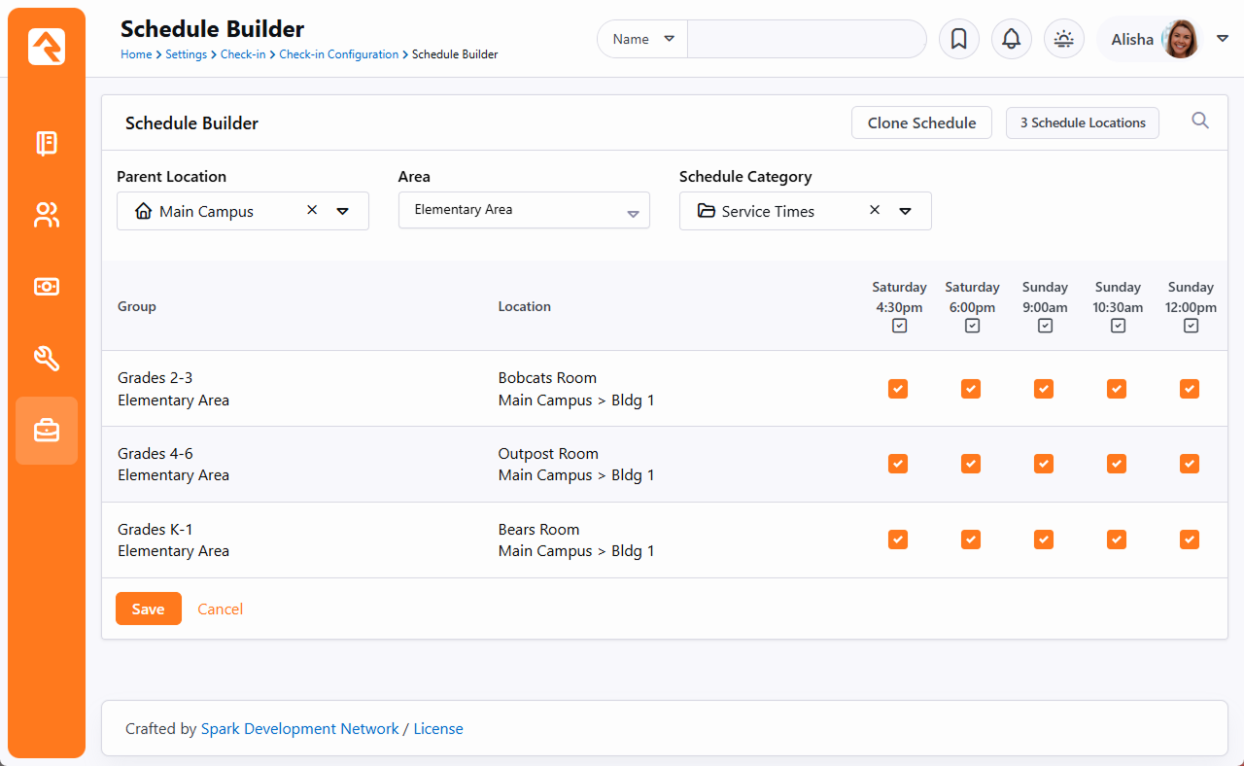Open the People icon in sidebar
This screenshot has width=1244, height=766.
tap(47, 215)
